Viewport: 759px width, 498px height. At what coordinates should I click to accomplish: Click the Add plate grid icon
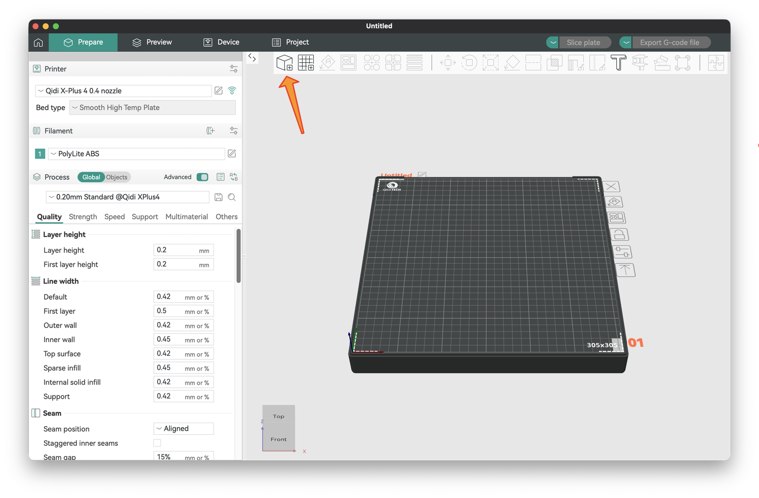(x=306, y=63)
